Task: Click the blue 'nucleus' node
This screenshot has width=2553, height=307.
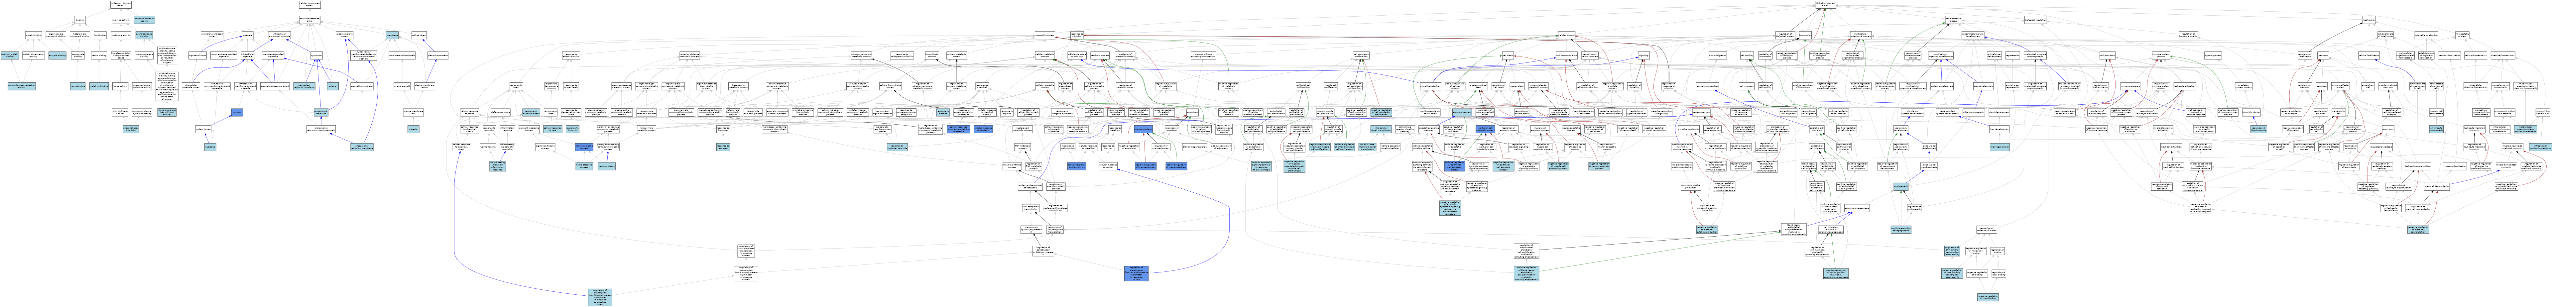Action: [237, 113]
